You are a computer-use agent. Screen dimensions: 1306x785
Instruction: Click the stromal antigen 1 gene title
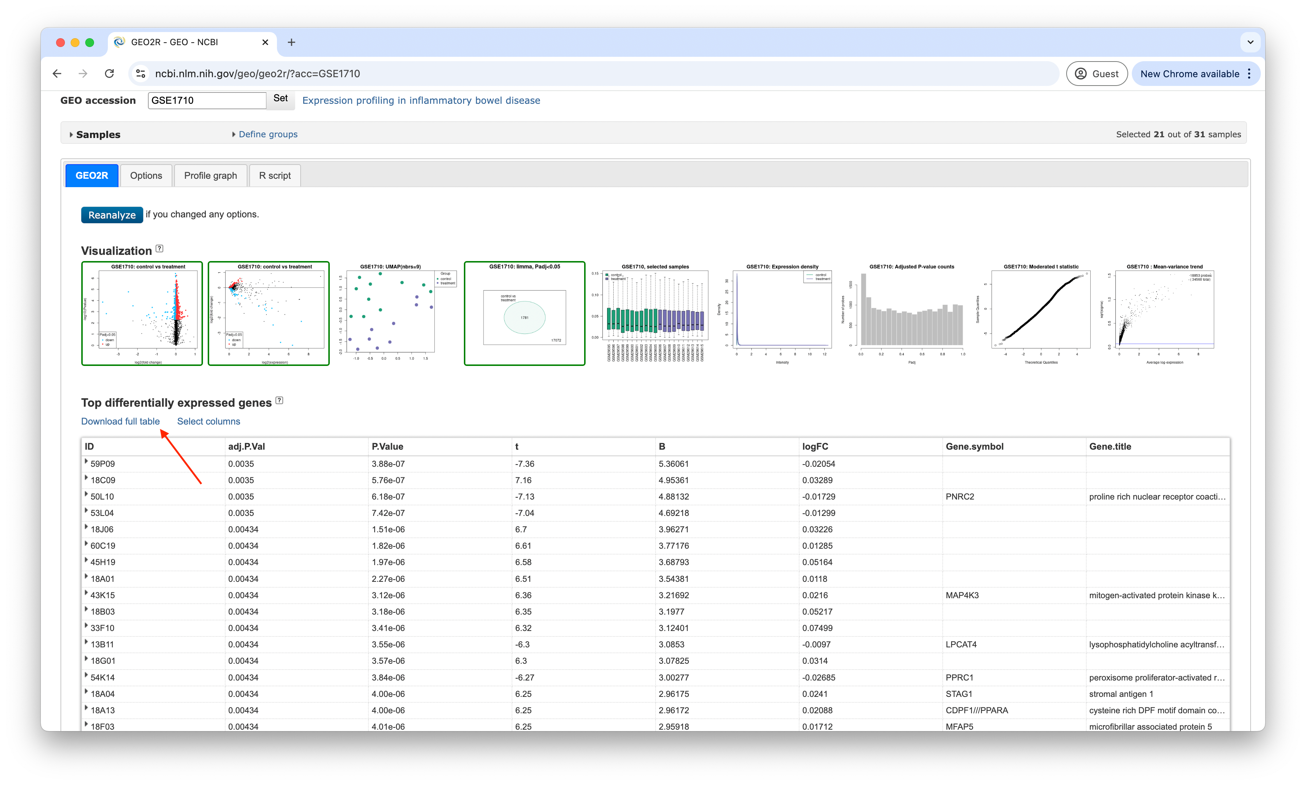click(1121, 694)
